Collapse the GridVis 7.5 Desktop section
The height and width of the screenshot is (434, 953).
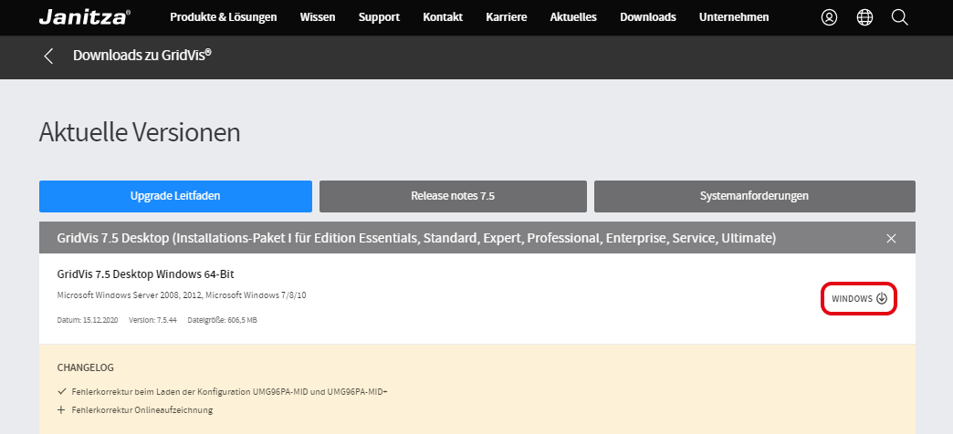pos(891,238)
